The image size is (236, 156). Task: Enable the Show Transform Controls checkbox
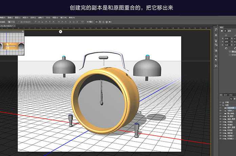(19, 22)
